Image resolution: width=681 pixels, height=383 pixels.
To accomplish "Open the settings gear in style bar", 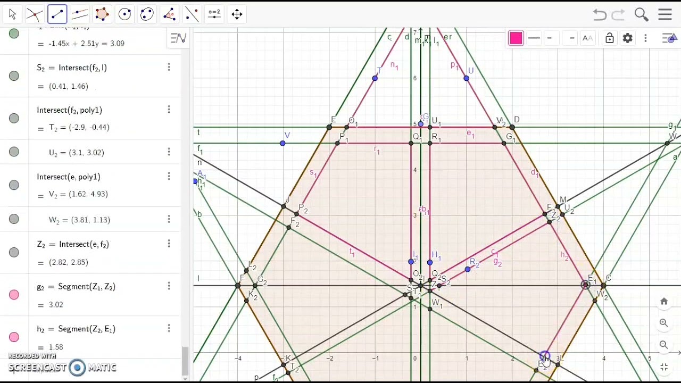I will [628, 38].
